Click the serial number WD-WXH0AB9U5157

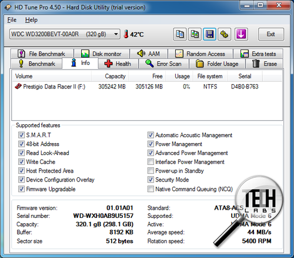coord(103,216)
